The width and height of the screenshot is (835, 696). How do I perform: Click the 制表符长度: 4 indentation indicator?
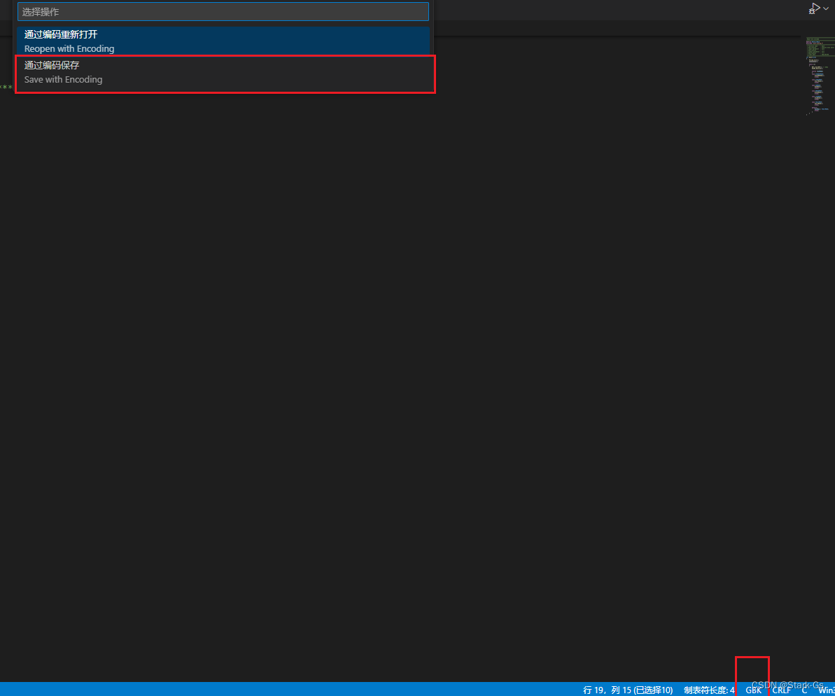click(708, 690)
